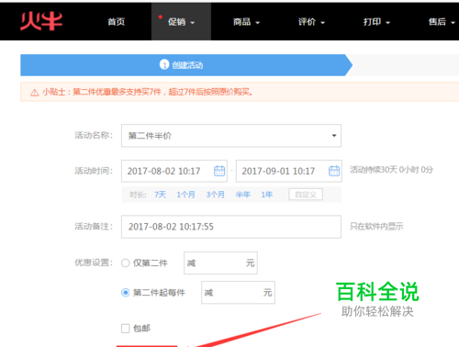Image resolution: width=459 pixels, height=347 pixels.
Task: Set duration to 1个月
Action: tap(185, 195)
